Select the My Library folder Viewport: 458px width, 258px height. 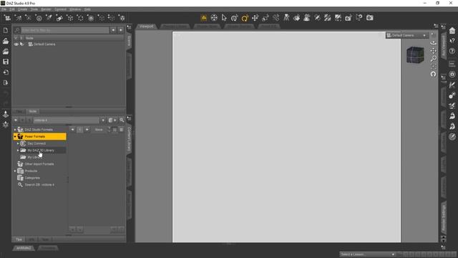[34, 158]
